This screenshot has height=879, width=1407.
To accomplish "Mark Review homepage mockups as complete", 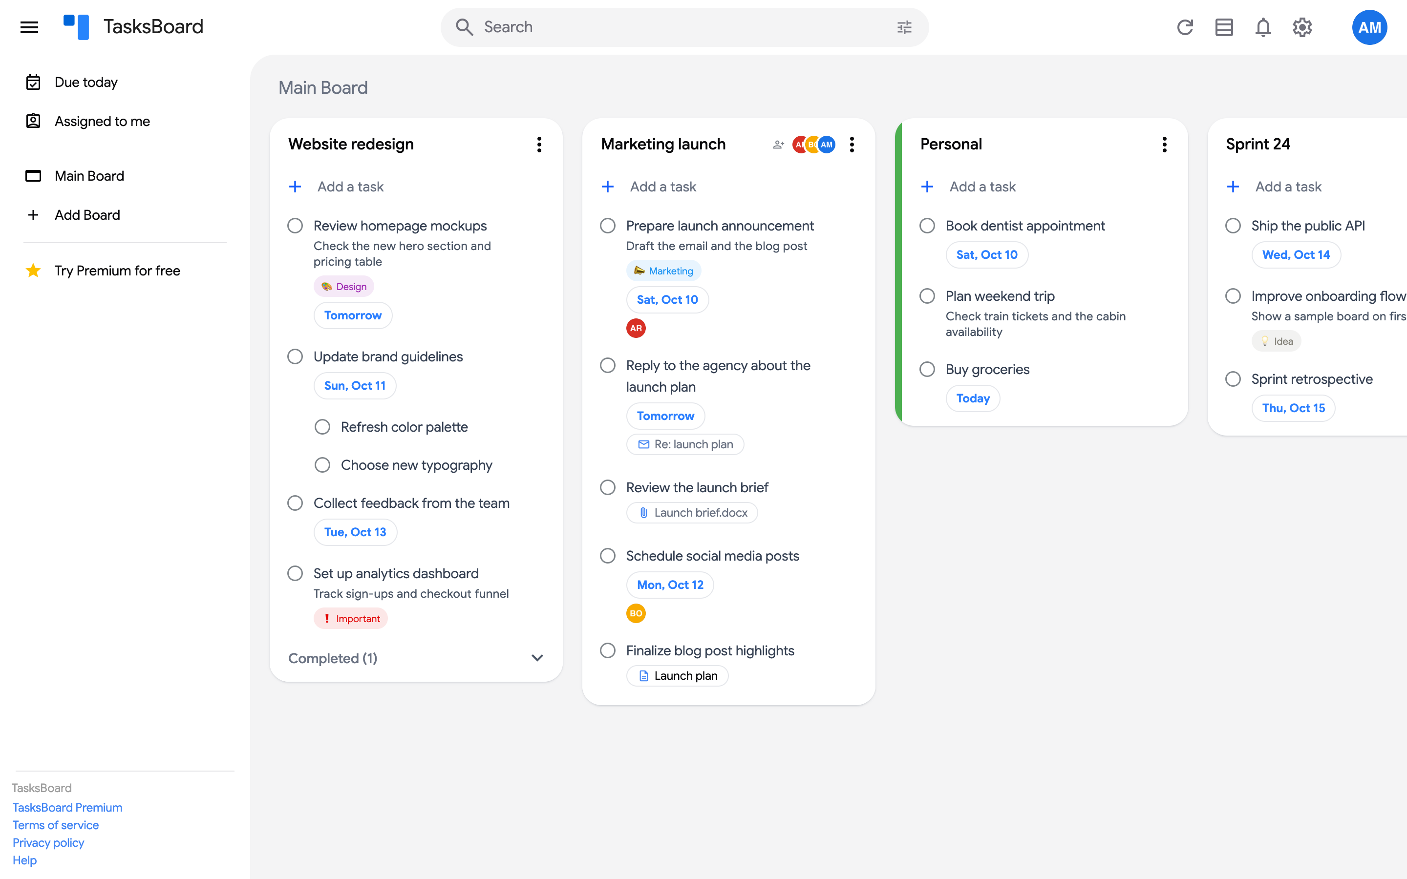I will [x=296, y=226].
